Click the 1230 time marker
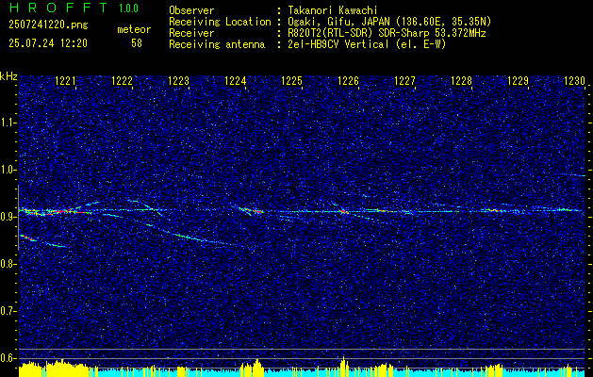 click(574, 81)
